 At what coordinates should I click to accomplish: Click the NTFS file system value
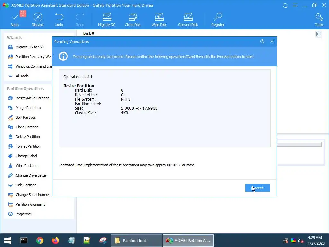tap(126, 99)
